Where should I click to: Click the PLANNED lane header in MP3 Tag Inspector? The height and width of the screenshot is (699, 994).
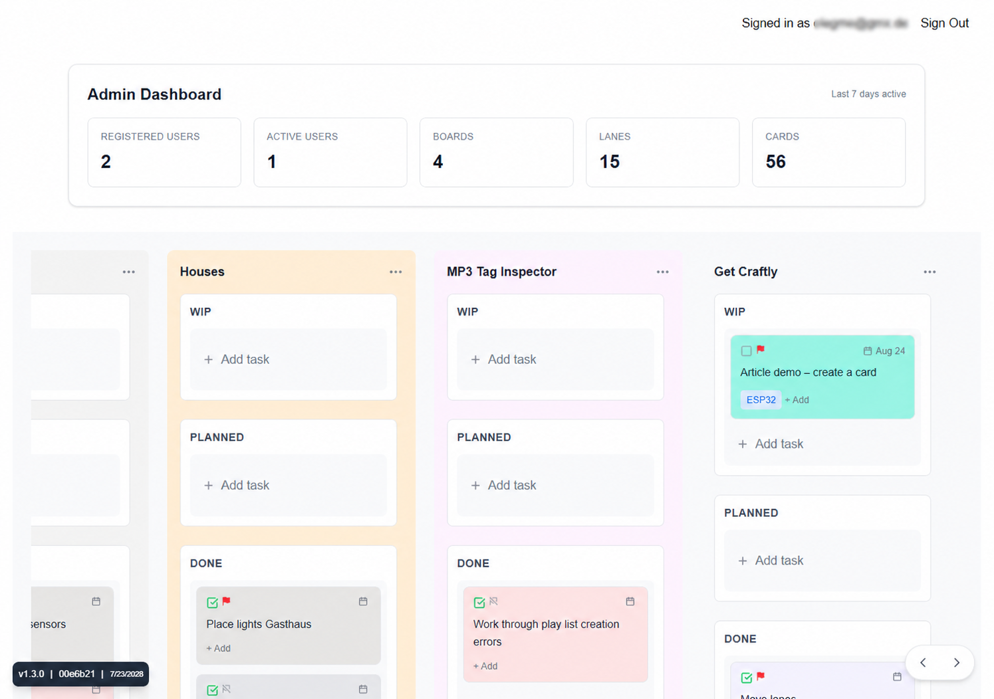484,437
